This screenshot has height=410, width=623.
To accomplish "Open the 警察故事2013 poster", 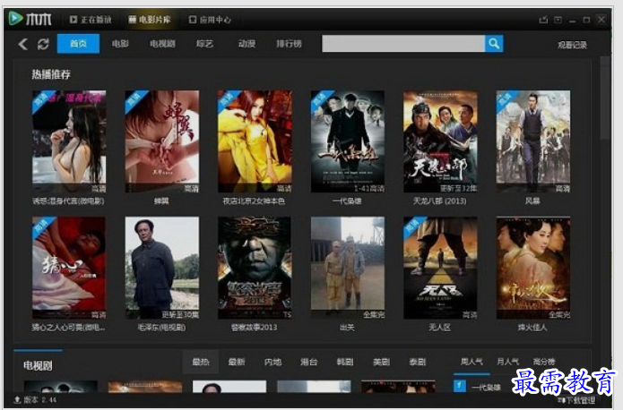I will click(x=255, y=268).
